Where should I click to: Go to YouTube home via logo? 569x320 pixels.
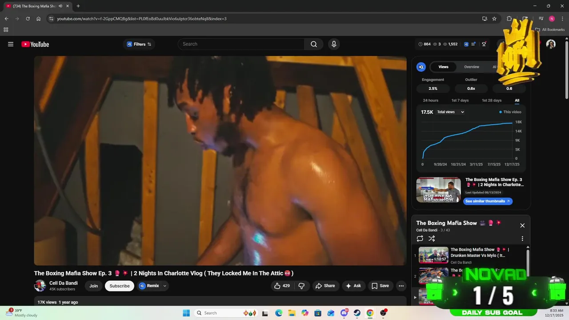click(x=35, y=44)
